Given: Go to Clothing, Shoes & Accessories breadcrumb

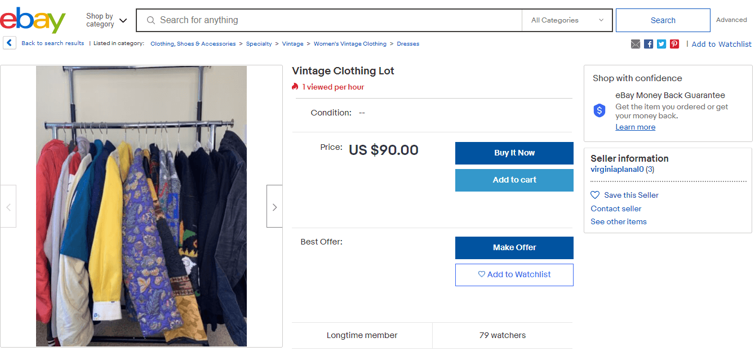Looking at the screenshot, I should coord(193,44).
